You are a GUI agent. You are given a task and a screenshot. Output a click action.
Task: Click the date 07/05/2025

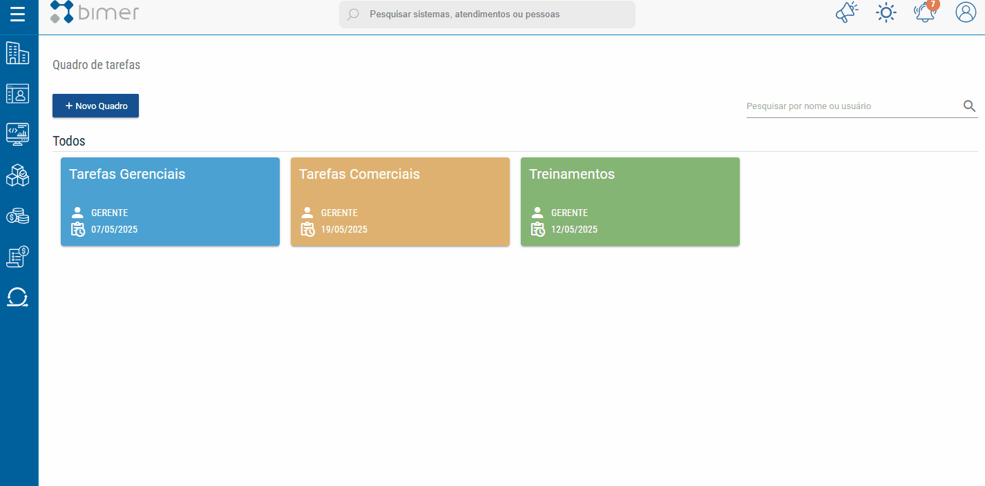(x=114, y=229)
